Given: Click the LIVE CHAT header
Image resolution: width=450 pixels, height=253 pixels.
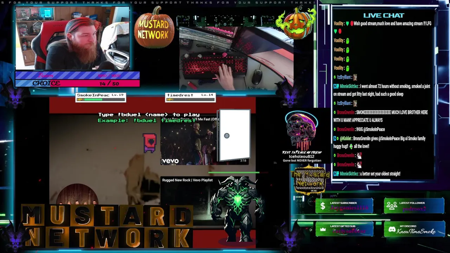Looking at the screenshot, I should tap(384, 15).
